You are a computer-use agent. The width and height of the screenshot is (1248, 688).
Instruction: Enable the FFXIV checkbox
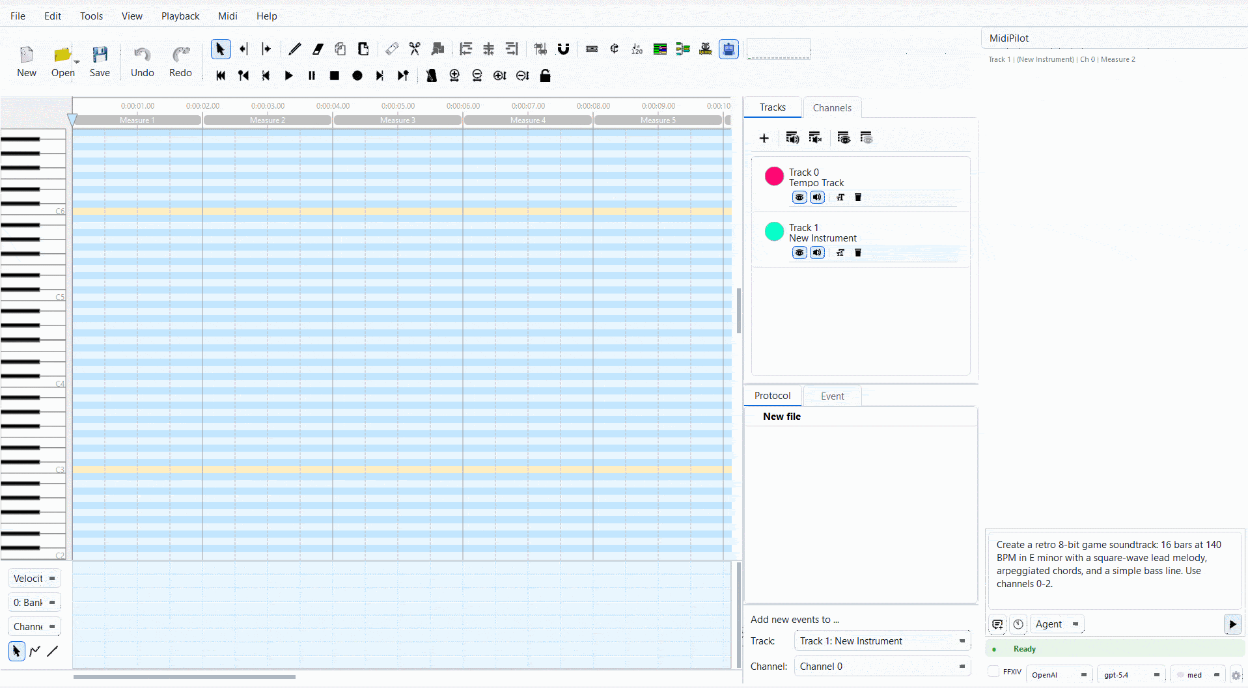[993, 672]
